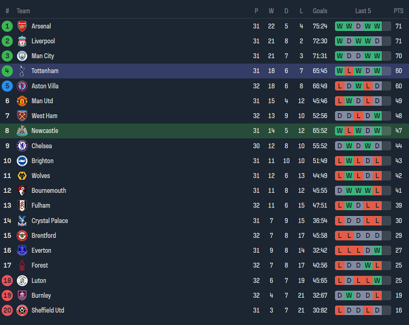Image resolution: width=409 pixels, height=325 pixels.
Task: Click the Arsenal club crest
Action: point(22,26)
